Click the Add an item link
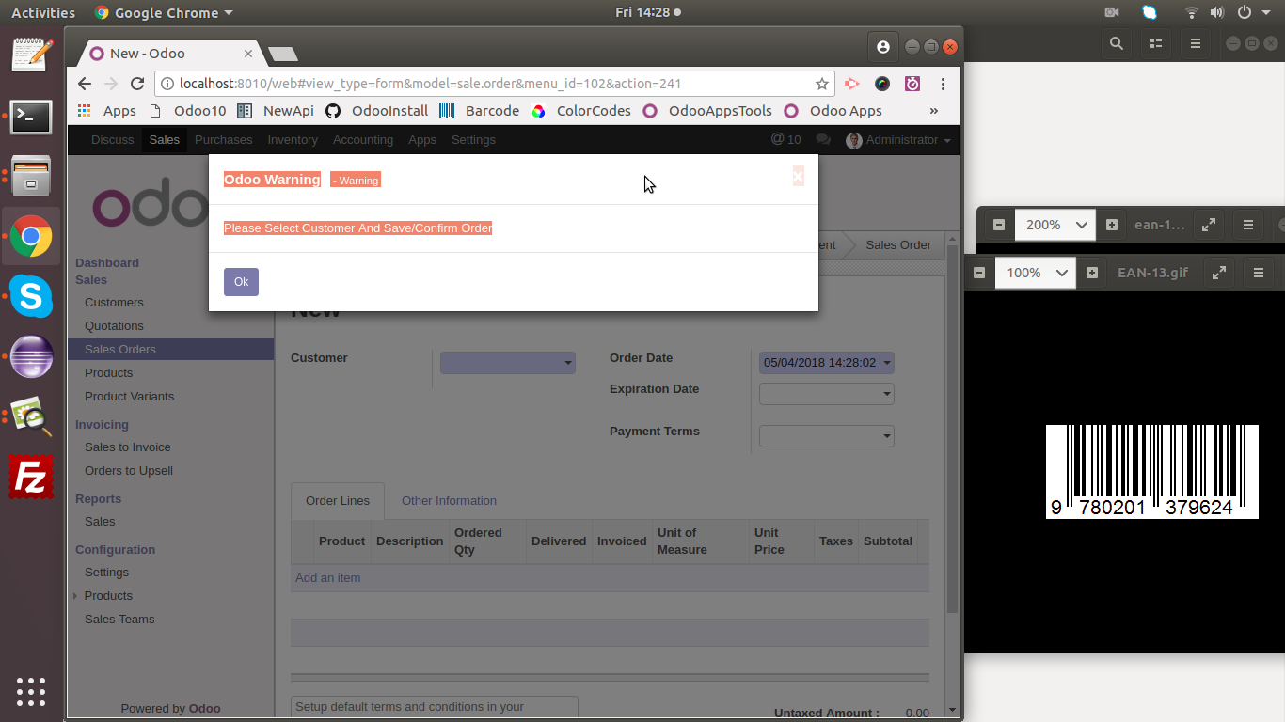This screenshot has height=722, width=1285. (x=327, y=578)
